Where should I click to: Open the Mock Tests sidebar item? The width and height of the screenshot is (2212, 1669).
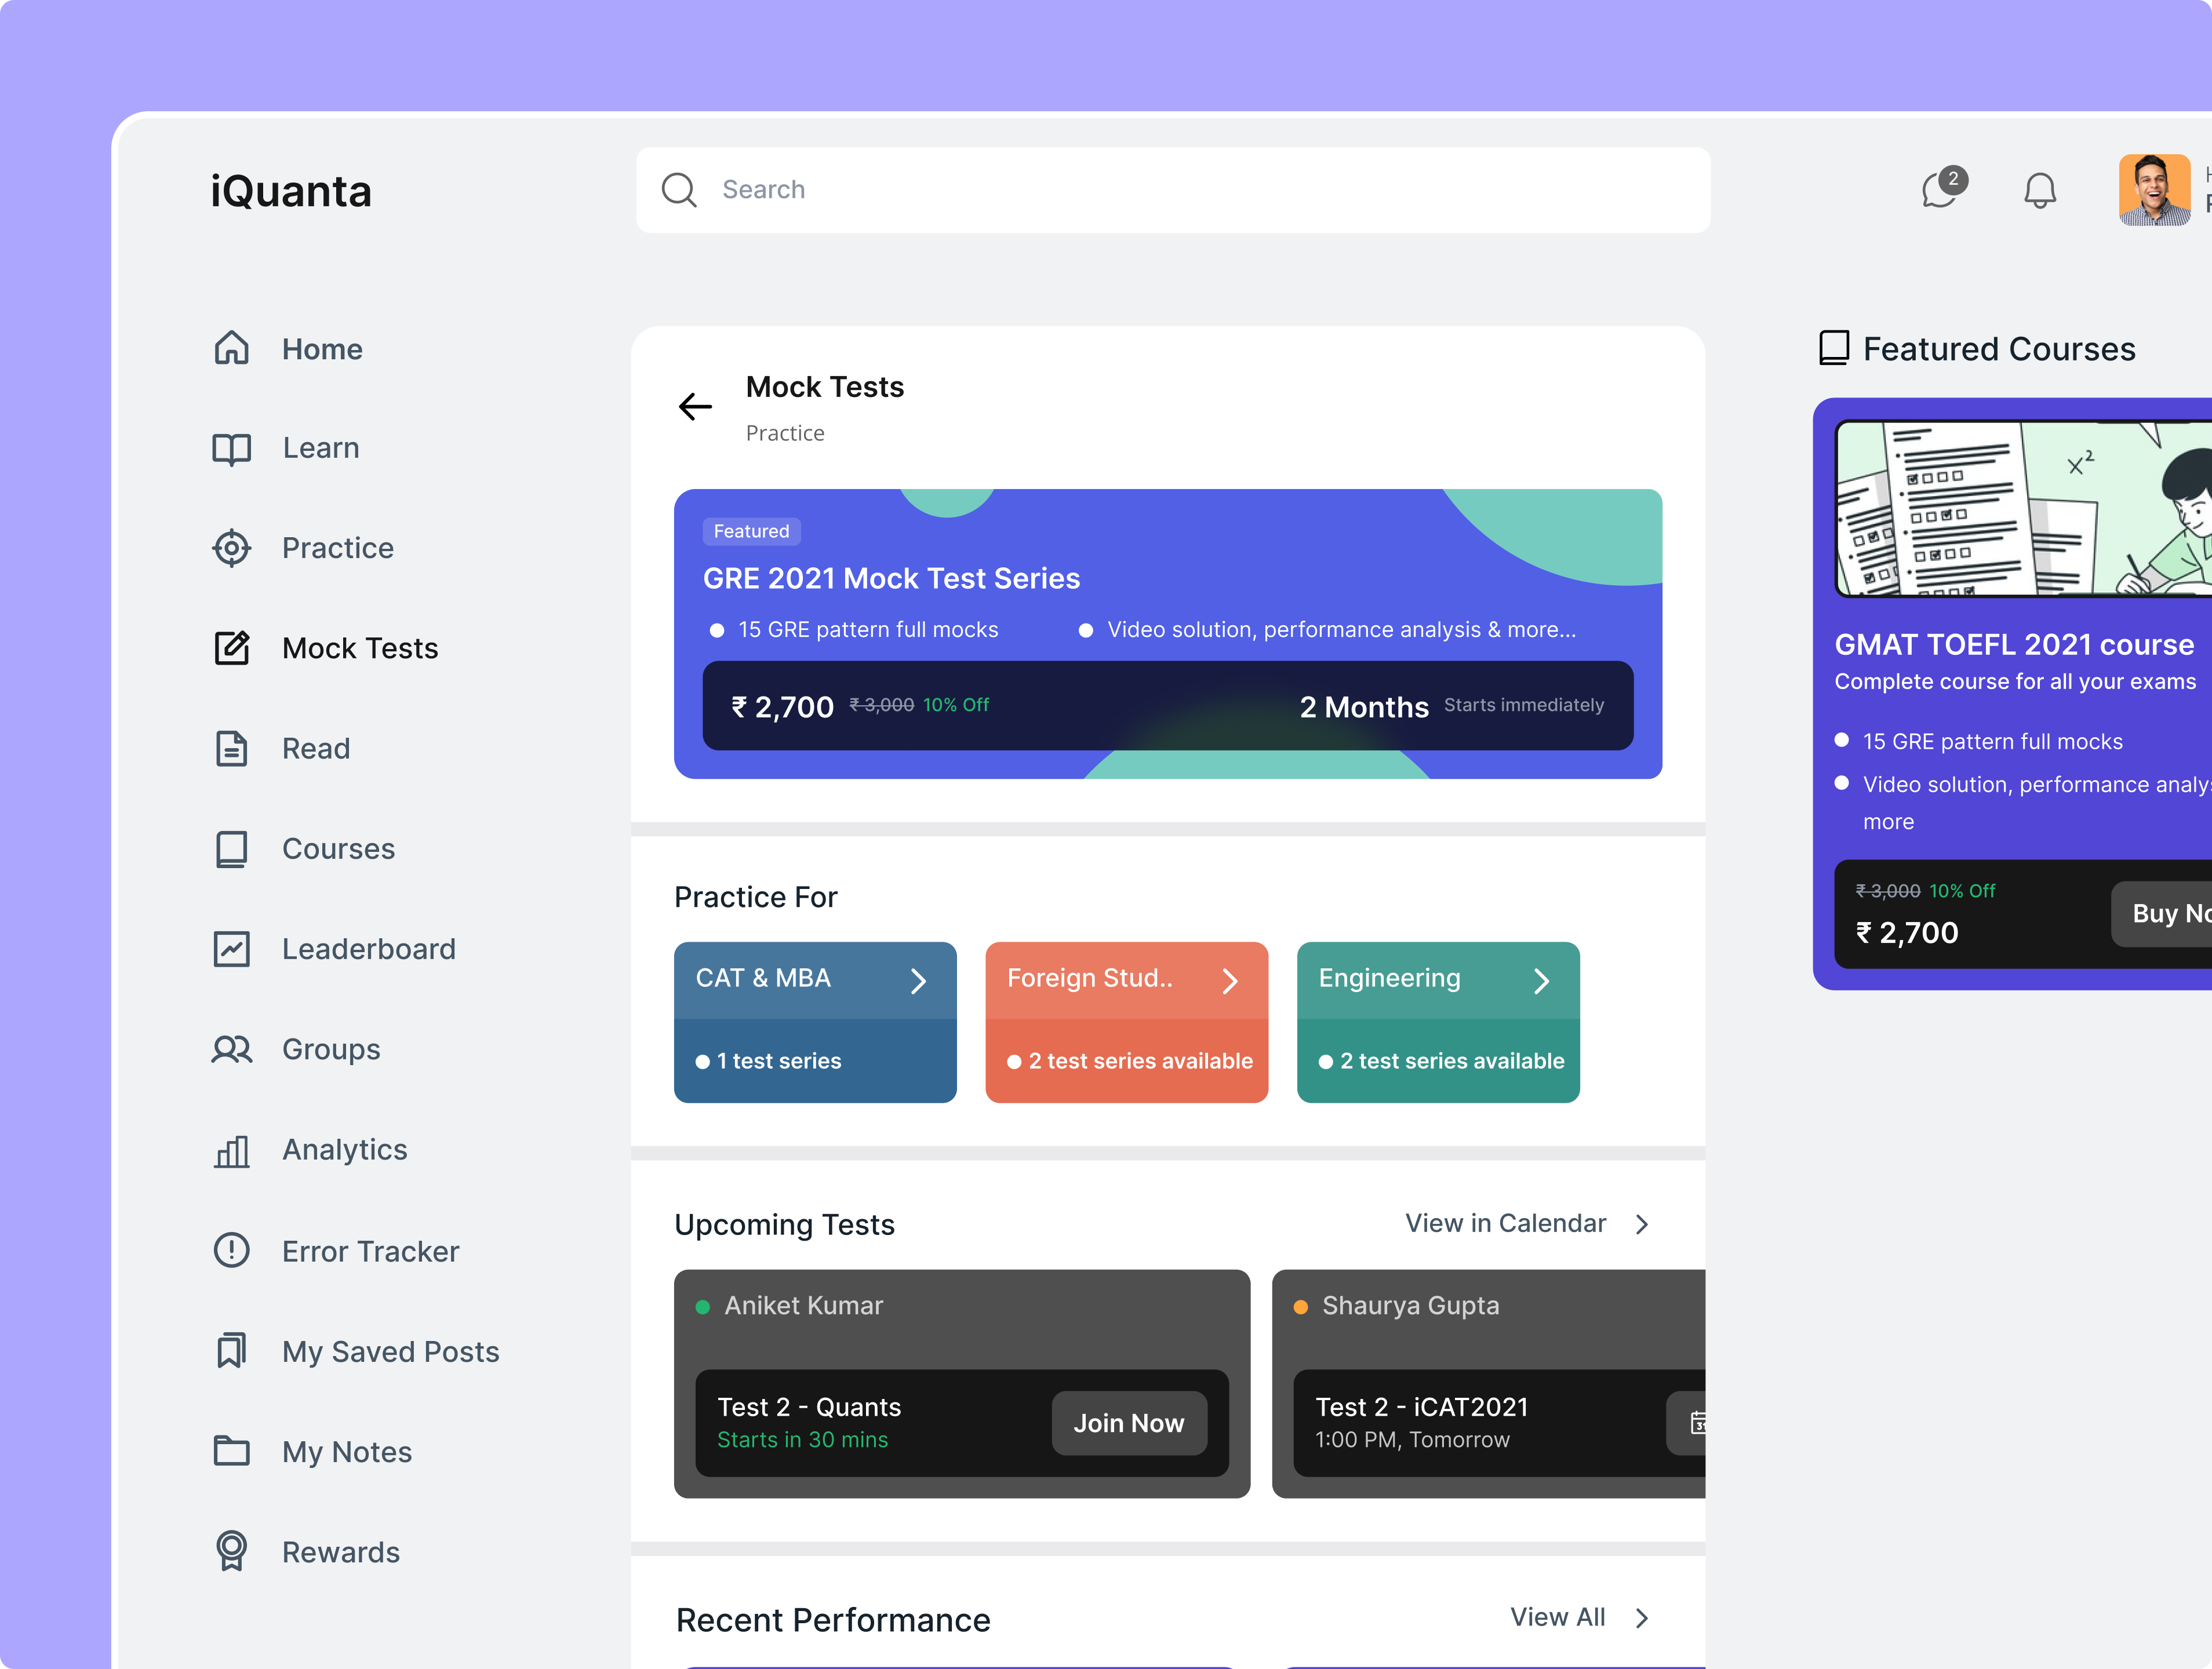click(x=359, y=648)
